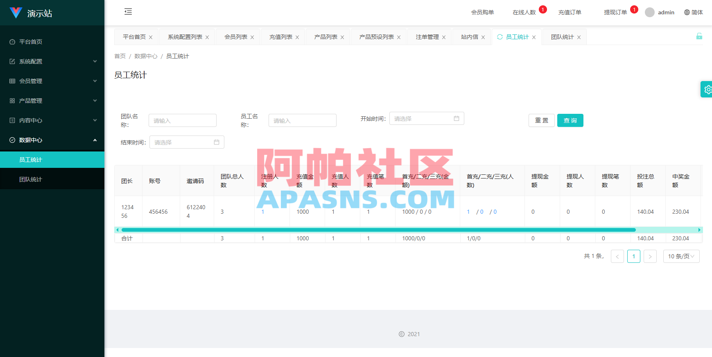The height and width of the screenshot is (357, 712).
Task: Expand the 内容中心 sidebar menu
Action: (52, 120)
